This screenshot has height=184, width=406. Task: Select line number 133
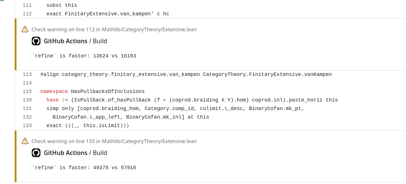[27, 126]
